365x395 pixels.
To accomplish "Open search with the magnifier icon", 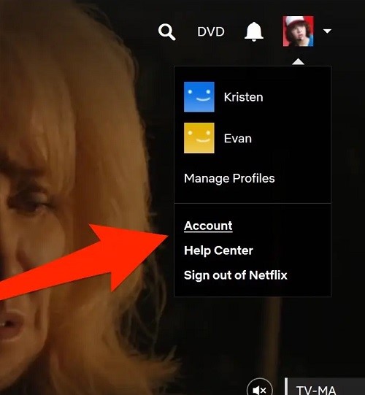I will pyautogui.click(x=166, y=32).
